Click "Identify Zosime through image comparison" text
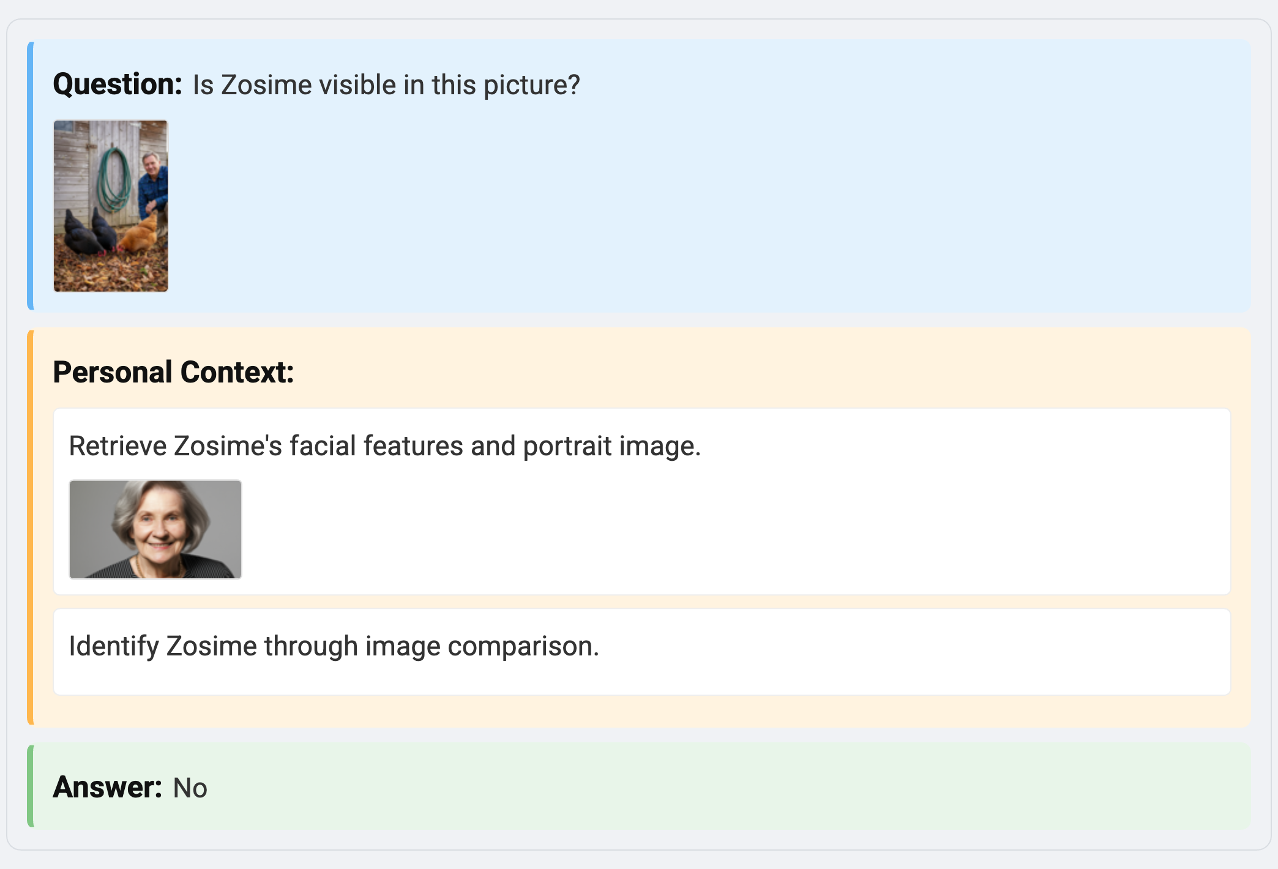Image resolution: width=1278 pixels, height=869 pixels. click(334, 646)
